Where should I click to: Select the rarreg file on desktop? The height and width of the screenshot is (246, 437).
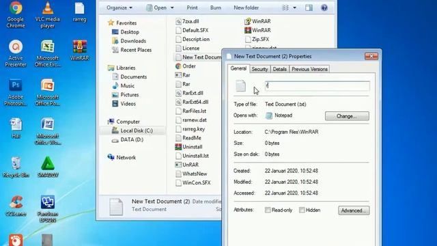(x=79, y=12)
